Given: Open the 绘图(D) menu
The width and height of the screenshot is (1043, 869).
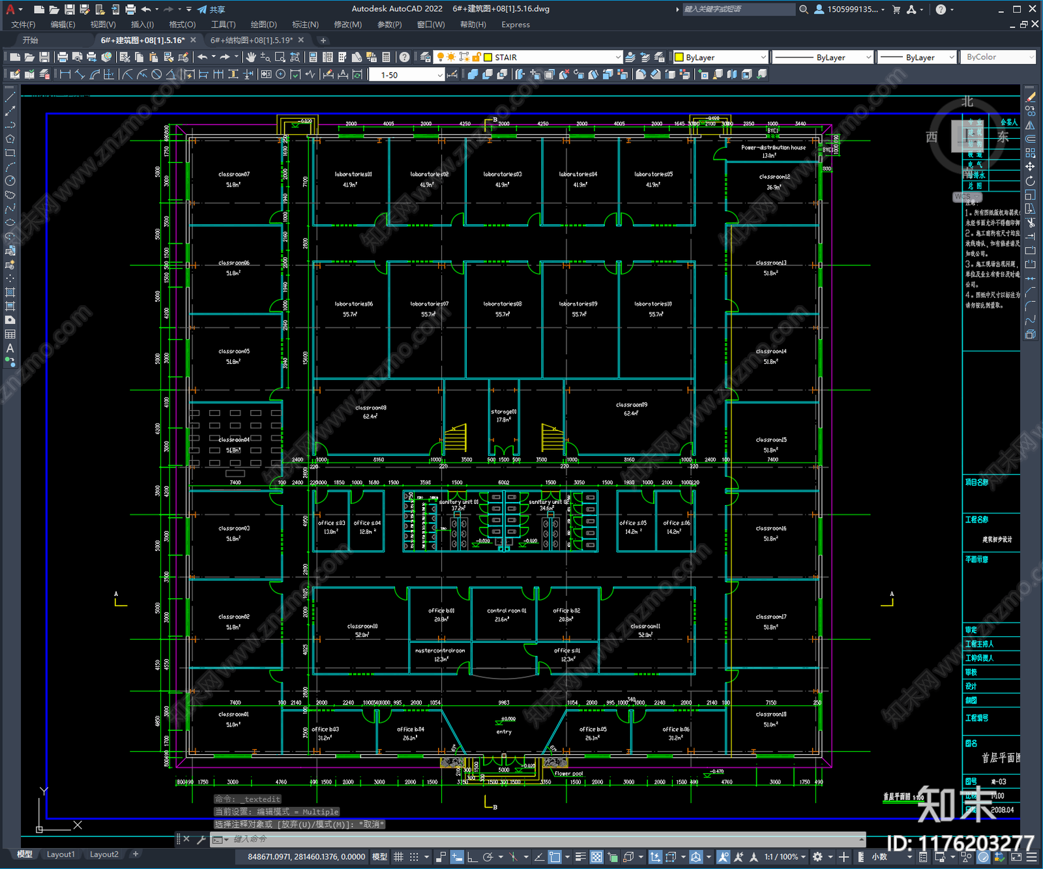Looking at the screenshot, I should coord(264,25).
